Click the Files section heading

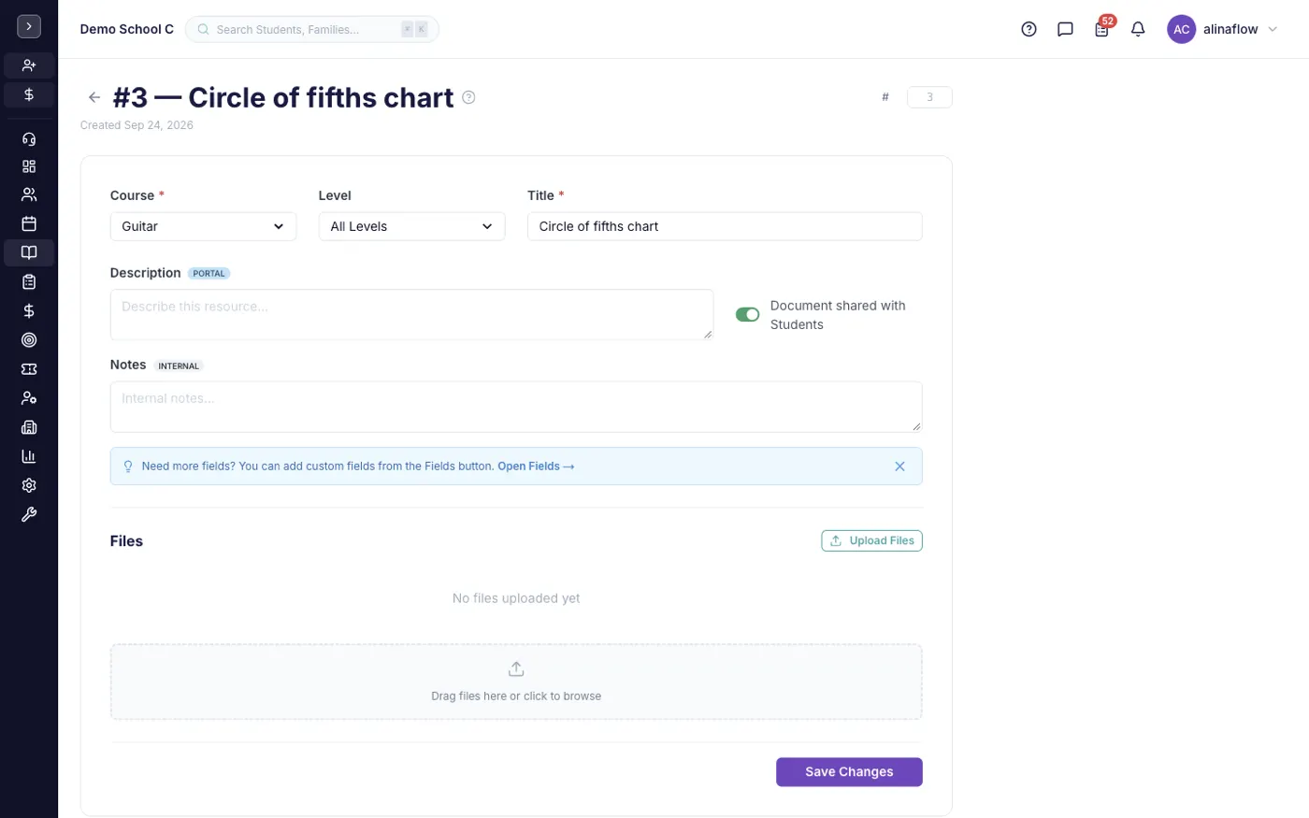(126, 541)
